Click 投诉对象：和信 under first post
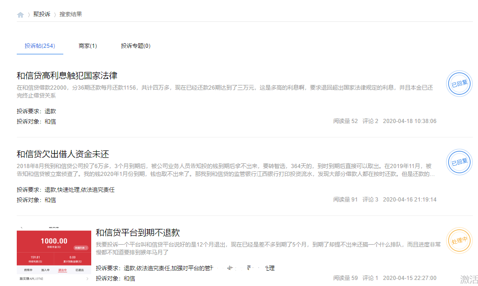The image size is (478, 286). [36, 121]
